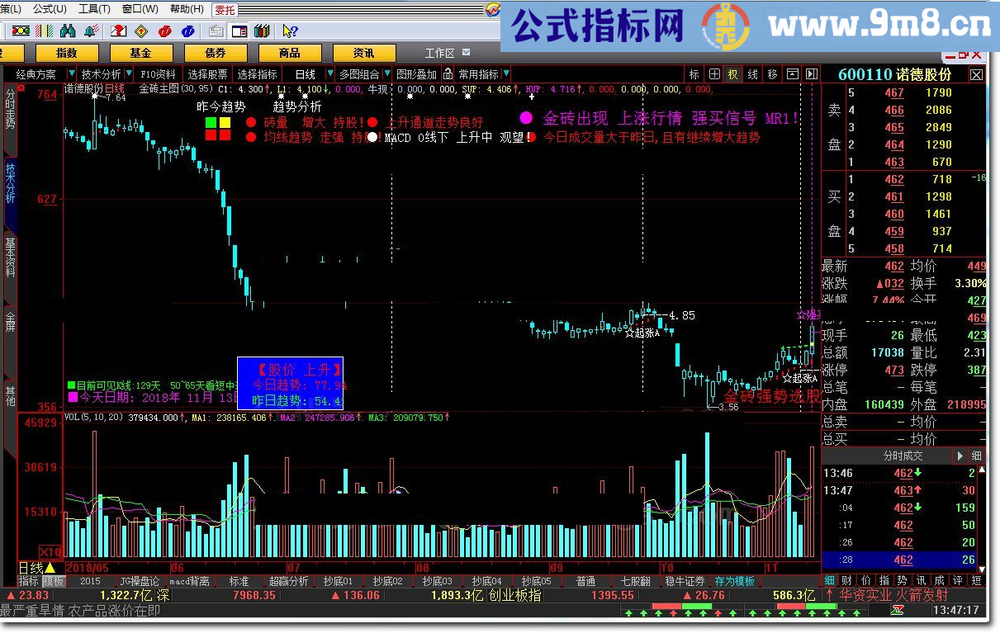This screenshot has width=1000, height=633.
Task: Click the context help cursor icon
Action: [290, 31]
